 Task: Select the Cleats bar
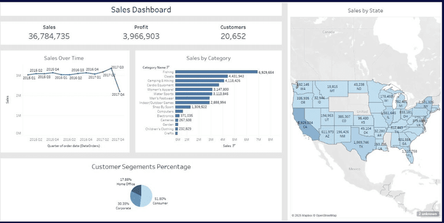click(x=201, y=76)
